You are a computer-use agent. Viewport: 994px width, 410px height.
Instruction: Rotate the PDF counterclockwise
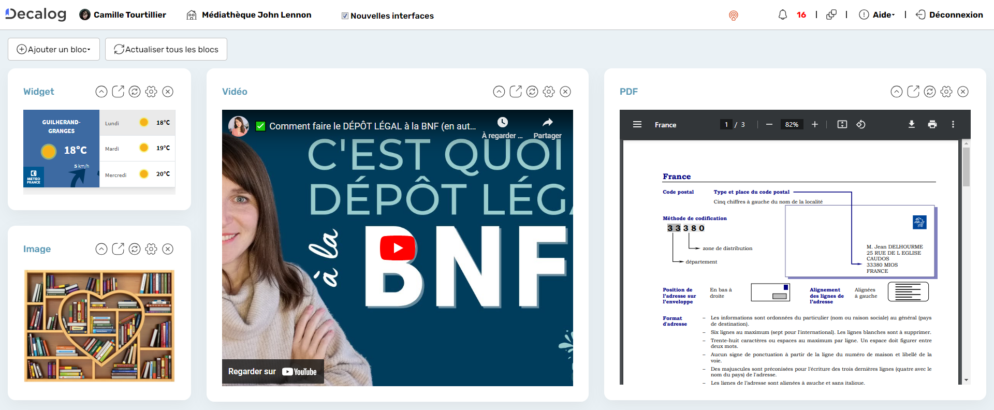[861, 125]
